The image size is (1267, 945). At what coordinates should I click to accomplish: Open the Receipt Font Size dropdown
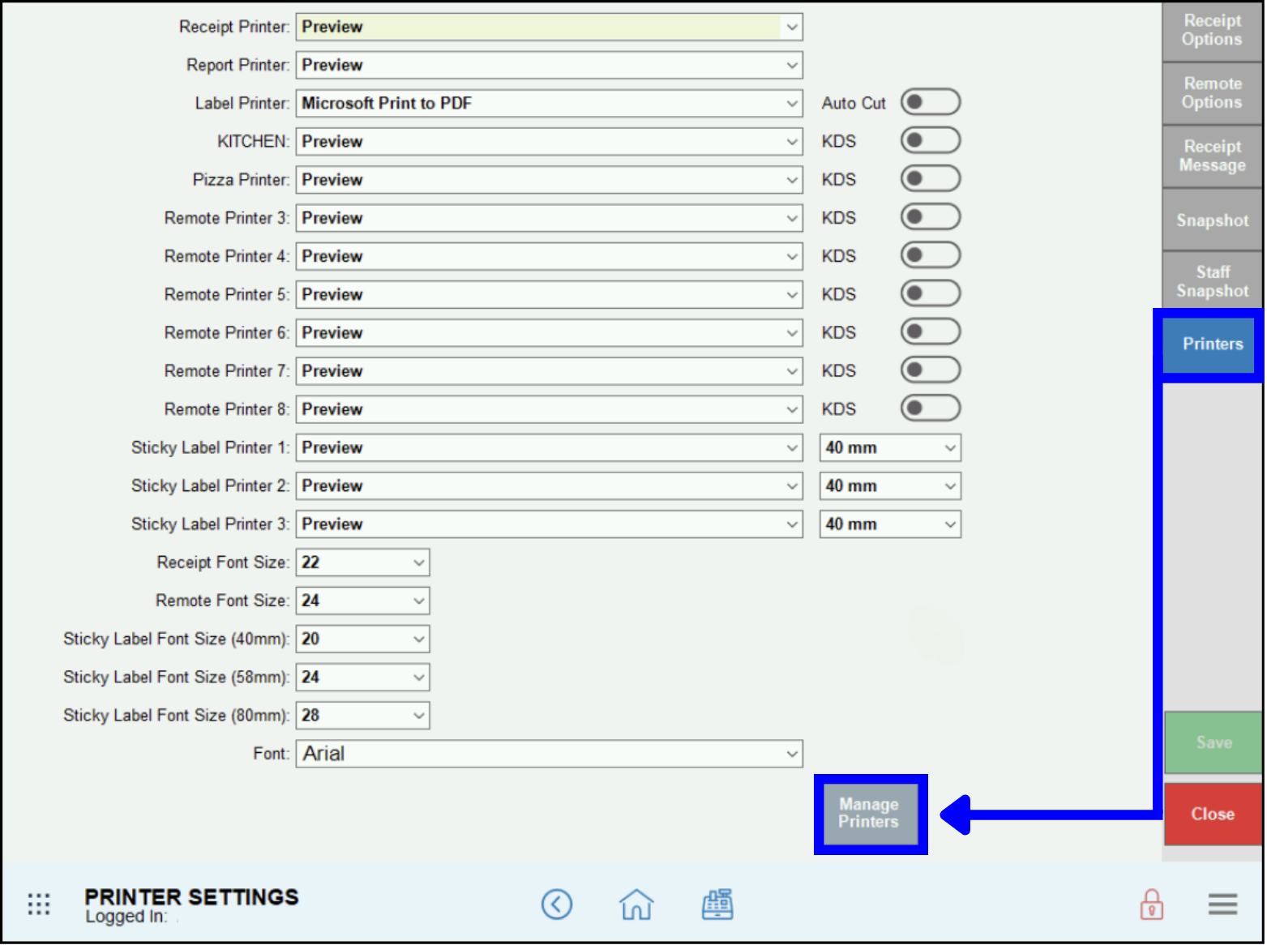(x=362, y=562)
